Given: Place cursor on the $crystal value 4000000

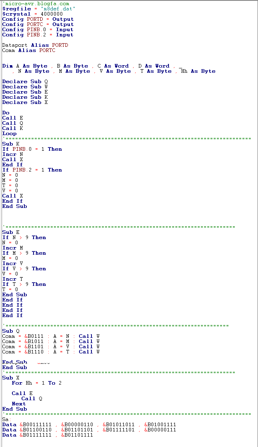Looking at the screenshot, I should point(52,14).
